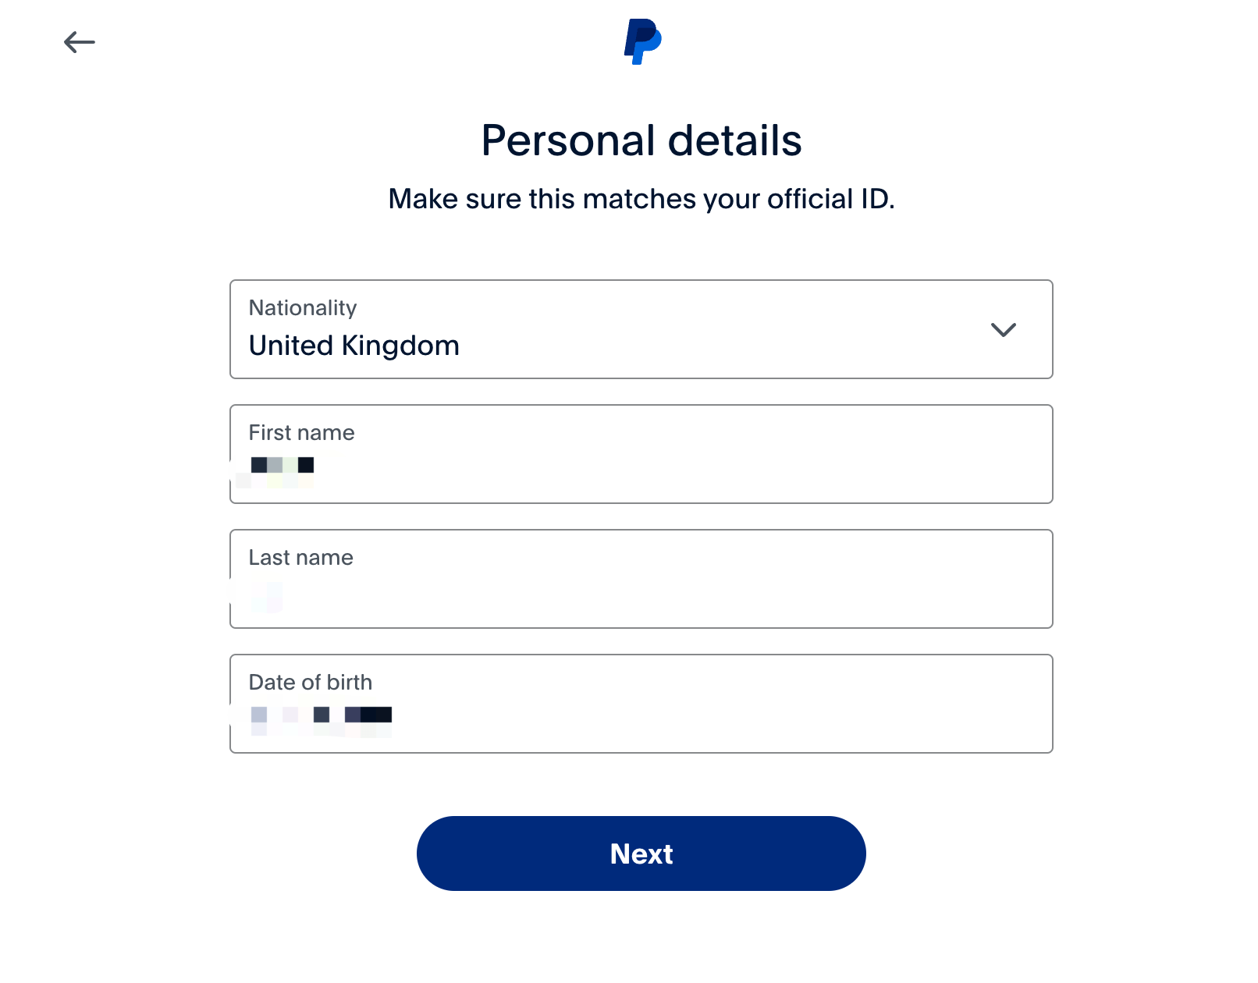The width and height of the screenshot is (1258, 983).
Task: Click the back arrow icon
Action: click(80, 42)
